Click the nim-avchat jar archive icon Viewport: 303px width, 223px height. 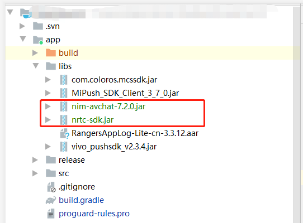(x=64, y=106)
